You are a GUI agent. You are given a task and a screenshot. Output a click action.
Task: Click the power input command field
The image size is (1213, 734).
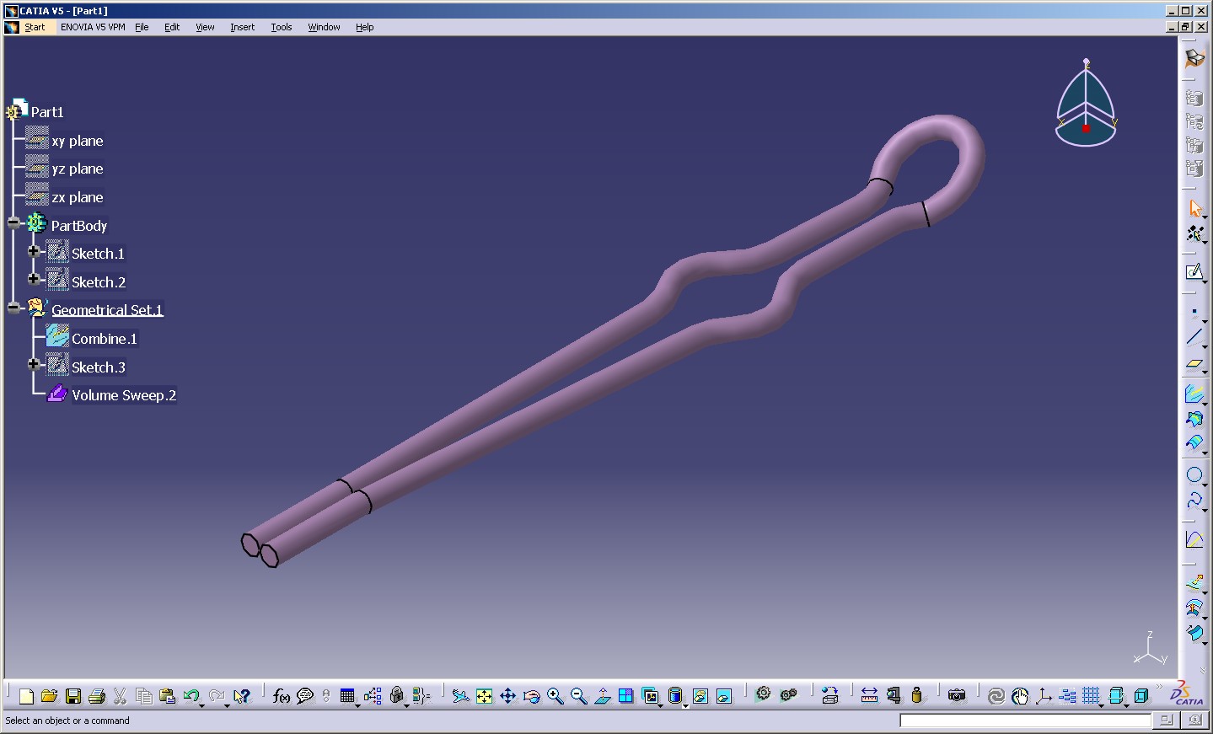tap(1025, 721)
